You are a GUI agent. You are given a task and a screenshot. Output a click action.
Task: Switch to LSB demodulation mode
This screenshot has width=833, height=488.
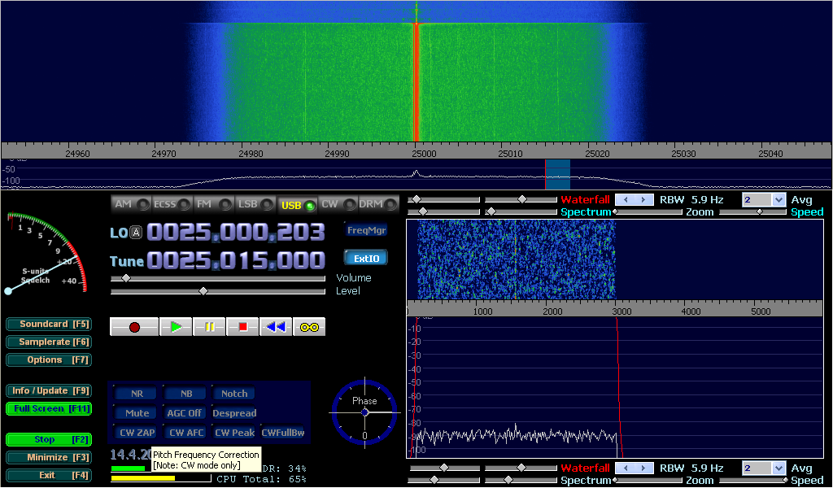click(x=253, y=205)
